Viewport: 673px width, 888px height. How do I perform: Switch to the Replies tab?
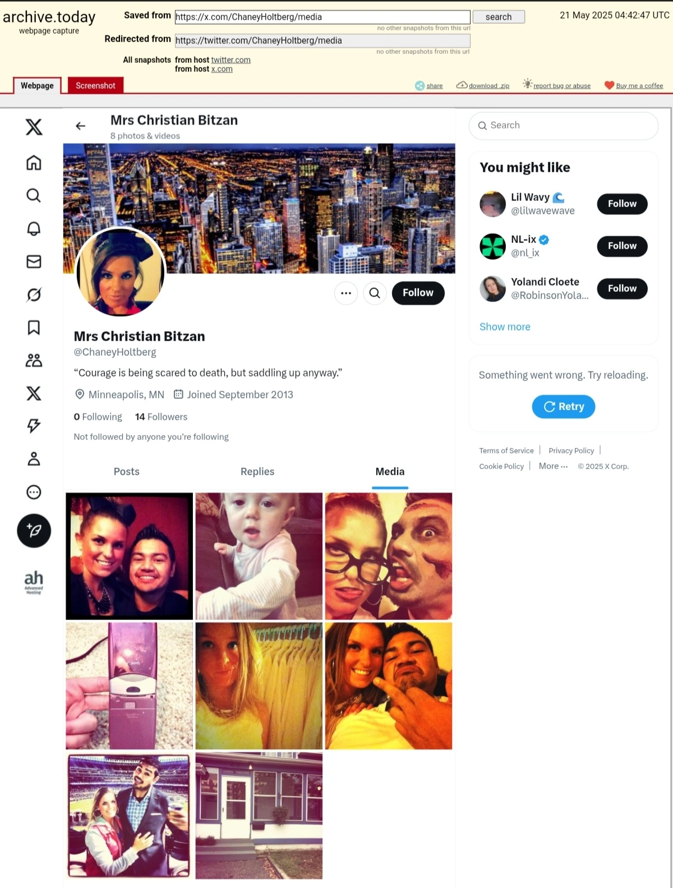[x=257, y=472]
